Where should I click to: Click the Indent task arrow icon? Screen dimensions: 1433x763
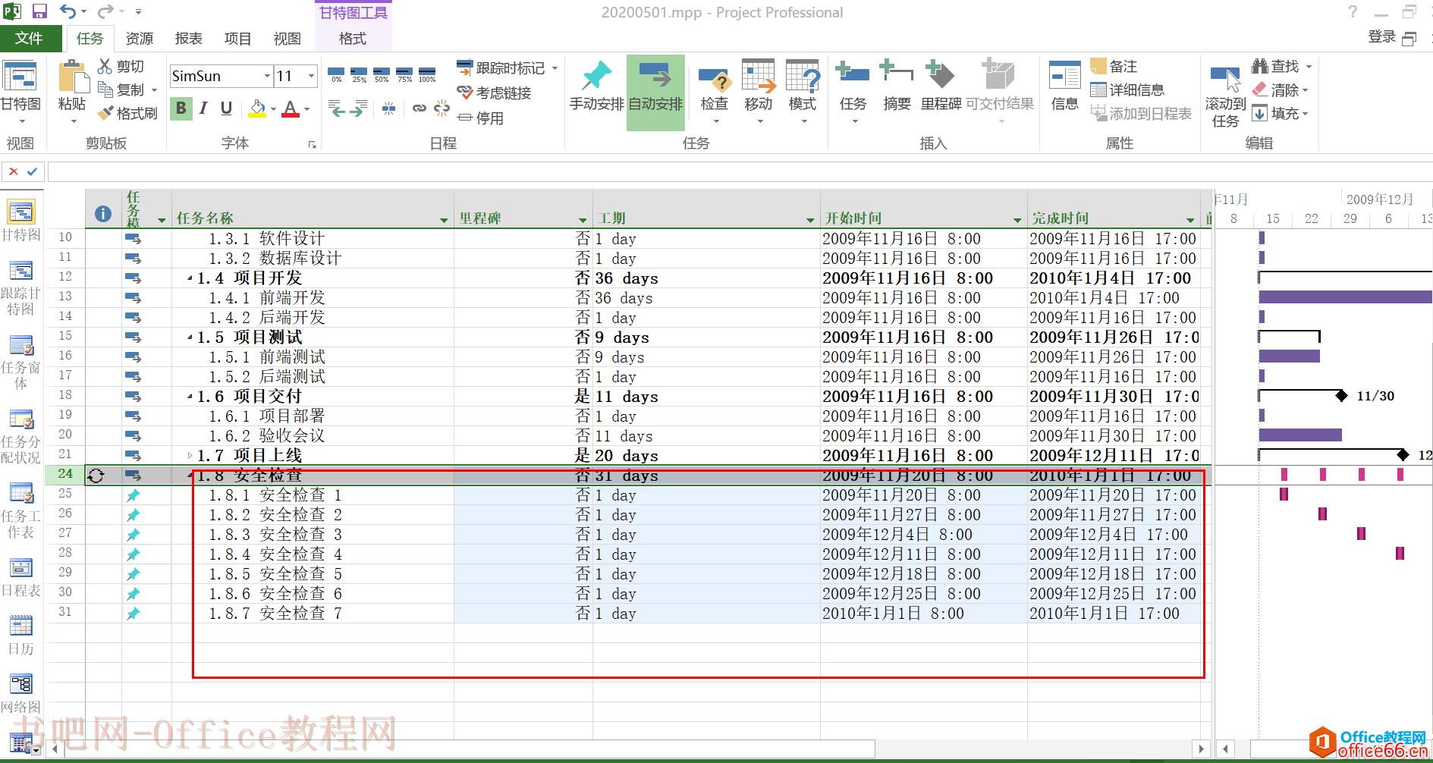358,108
